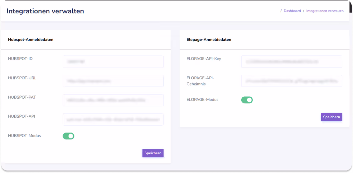The width and height of the screenshot is (353, 173).
Task: Focus the HUBSPOT-API input field
Action: pyautogui.click(x=113, y=119)
